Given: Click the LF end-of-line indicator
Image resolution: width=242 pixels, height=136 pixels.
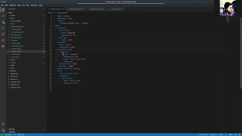Looking at the screenshot, I should click(x=226, y=134).
